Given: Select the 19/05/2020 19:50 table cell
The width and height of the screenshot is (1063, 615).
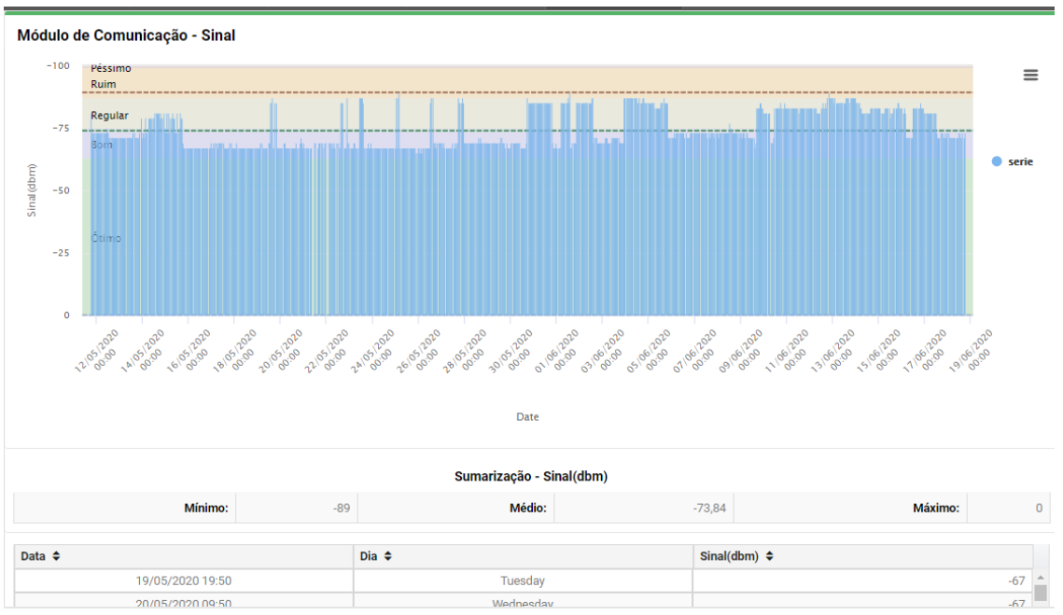Looking at the screenshot, I should pyautogui.click(x=184, y=580).
